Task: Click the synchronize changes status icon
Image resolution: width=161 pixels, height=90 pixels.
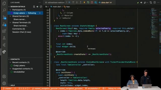Action: [15, 88]
